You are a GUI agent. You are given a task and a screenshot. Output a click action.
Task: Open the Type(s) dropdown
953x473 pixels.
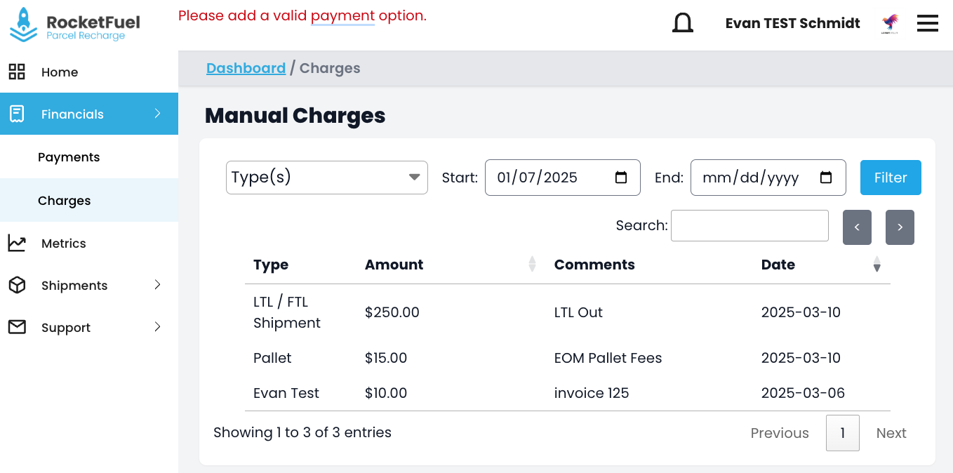[x=326, y=178]
